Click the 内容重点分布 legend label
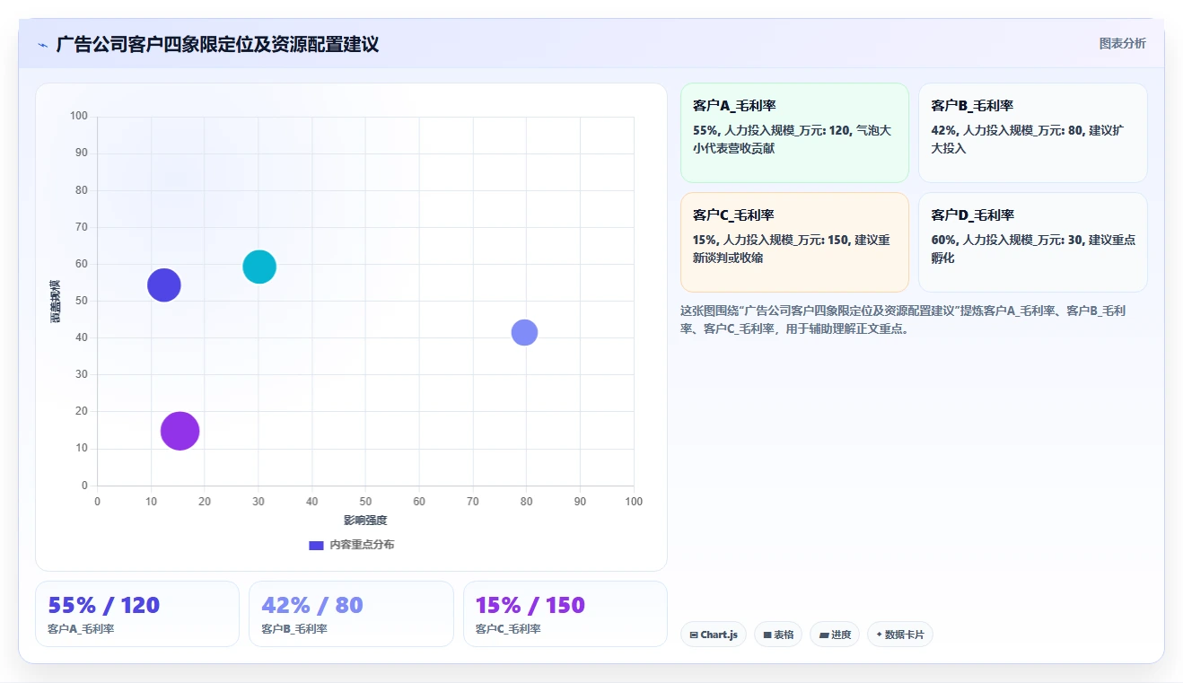Image resolution: width=1183 pixels, height=683 pixels. click(x=361, y=545)
